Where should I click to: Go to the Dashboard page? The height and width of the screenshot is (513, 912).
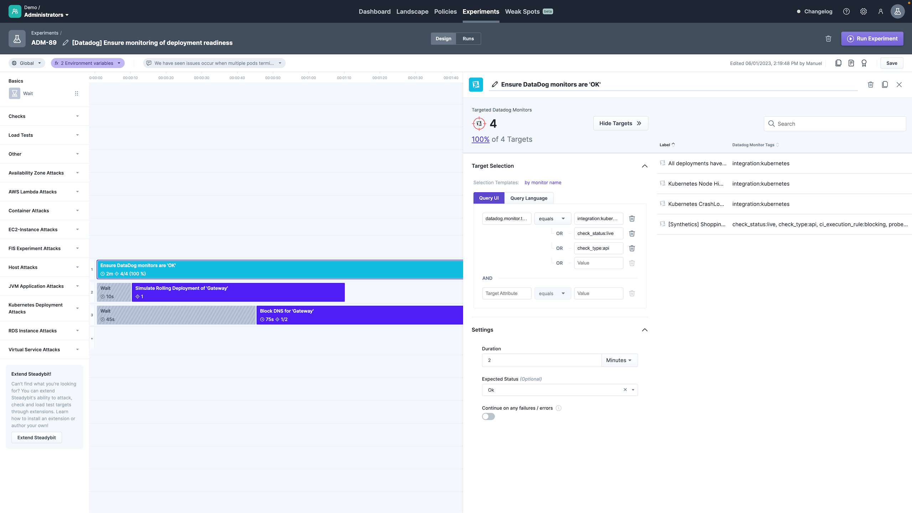(x=374, y=11)
